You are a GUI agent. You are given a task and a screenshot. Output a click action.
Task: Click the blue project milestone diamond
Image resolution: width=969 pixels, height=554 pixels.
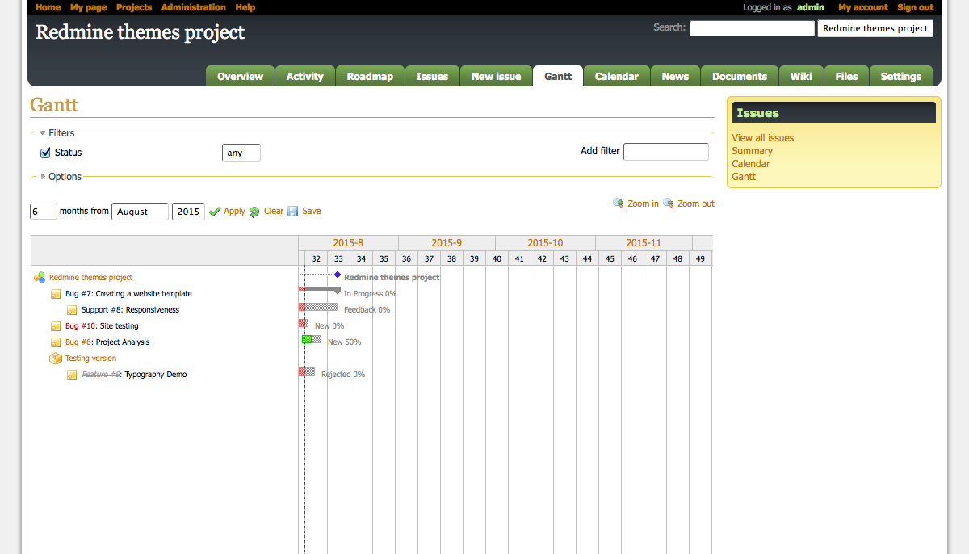pyautogui.click(x=338, y=275)
